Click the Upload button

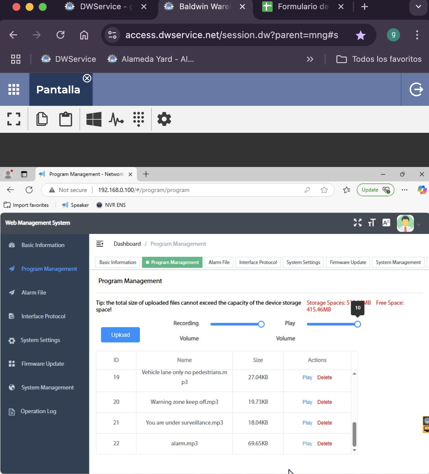(120, 335)
